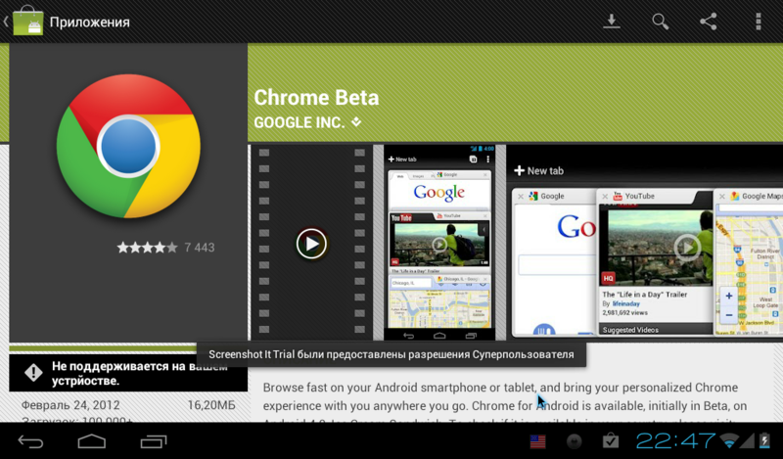Tap the battery charging indicator
783x459 pixels.
764,440
